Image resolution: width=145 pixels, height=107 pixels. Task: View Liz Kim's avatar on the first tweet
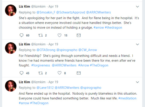tap(11, 10)
